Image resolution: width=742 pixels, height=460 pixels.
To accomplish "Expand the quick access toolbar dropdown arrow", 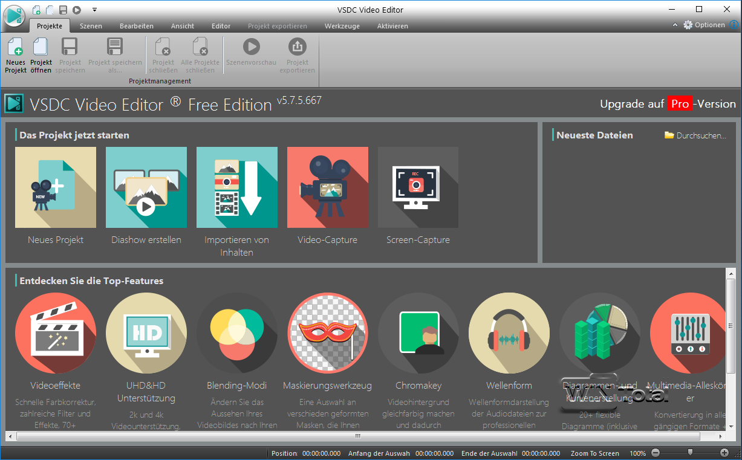I will [94, 10].
